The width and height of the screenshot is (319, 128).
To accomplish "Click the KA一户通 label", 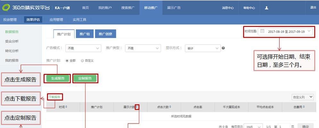I will tap(62, 8).
